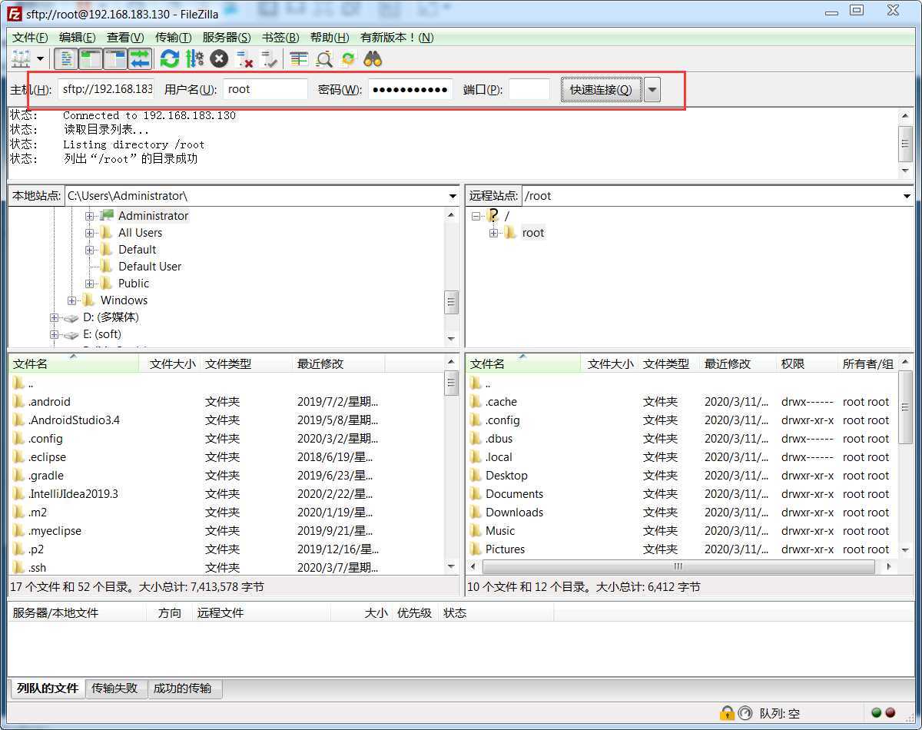Select the local .android folder row
Image resolution: width=922 pixels, height=730 pixels.
tap(227, 402)
